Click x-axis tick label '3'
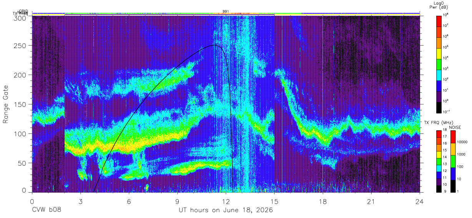The image size is (472, 218). tap(80, 201)
